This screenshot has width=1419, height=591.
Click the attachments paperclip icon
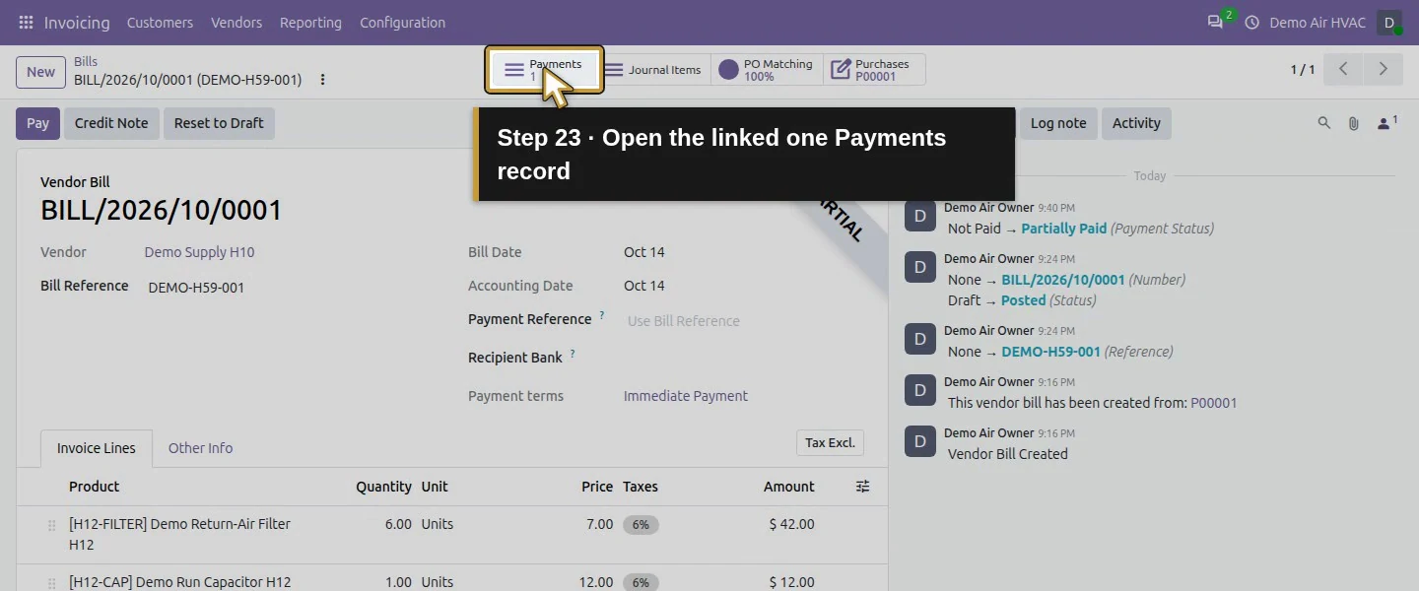(1354, 123)
